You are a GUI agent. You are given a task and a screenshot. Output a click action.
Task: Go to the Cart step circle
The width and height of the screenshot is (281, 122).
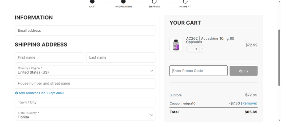coord(92,2)
